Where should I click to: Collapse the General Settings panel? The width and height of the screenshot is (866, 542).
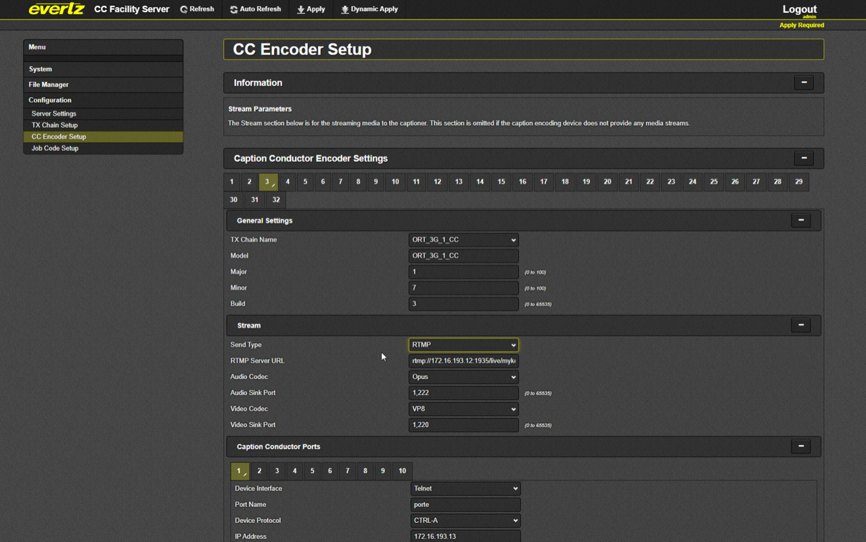801,221
